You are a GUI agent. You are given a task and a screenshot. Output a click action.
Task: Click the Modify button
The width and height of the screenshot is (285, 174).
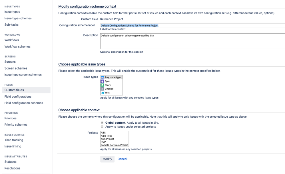point(107,159)
